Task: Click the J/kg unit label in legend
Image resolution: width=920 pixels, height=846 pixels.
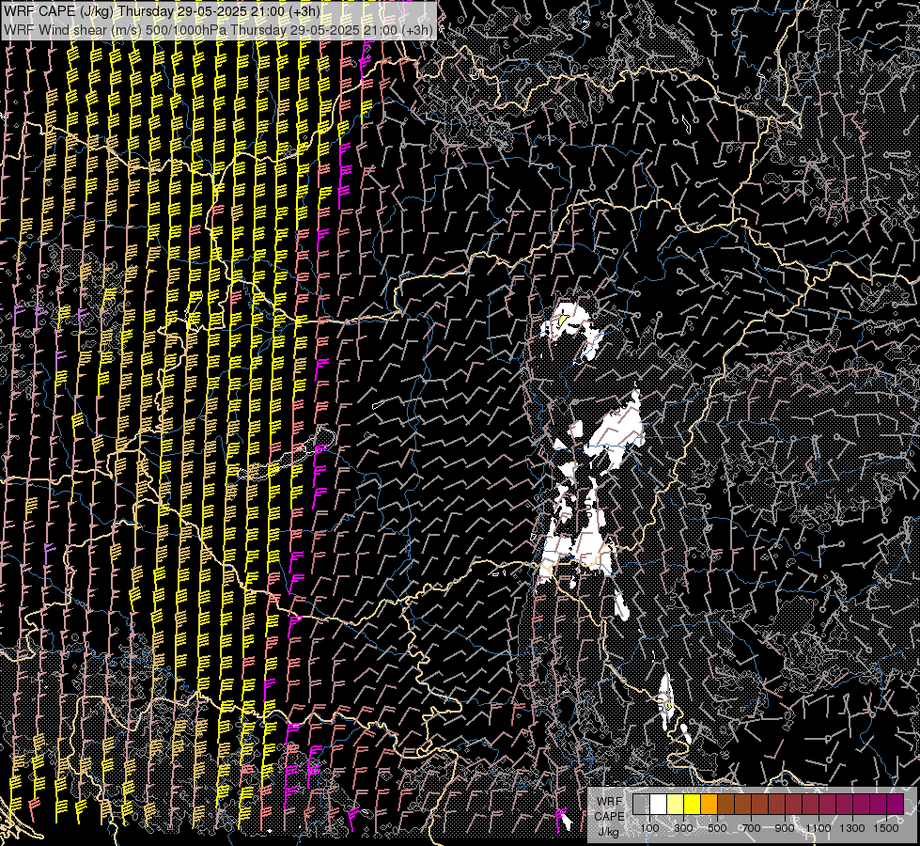Action: tap(609, 832)
